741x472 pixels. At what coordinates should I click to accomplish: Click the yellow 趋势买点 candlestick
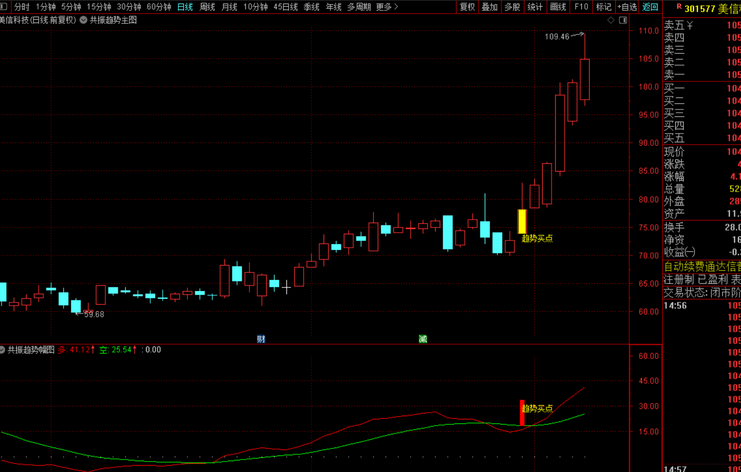pyautogui.click(x=522, y=222)
